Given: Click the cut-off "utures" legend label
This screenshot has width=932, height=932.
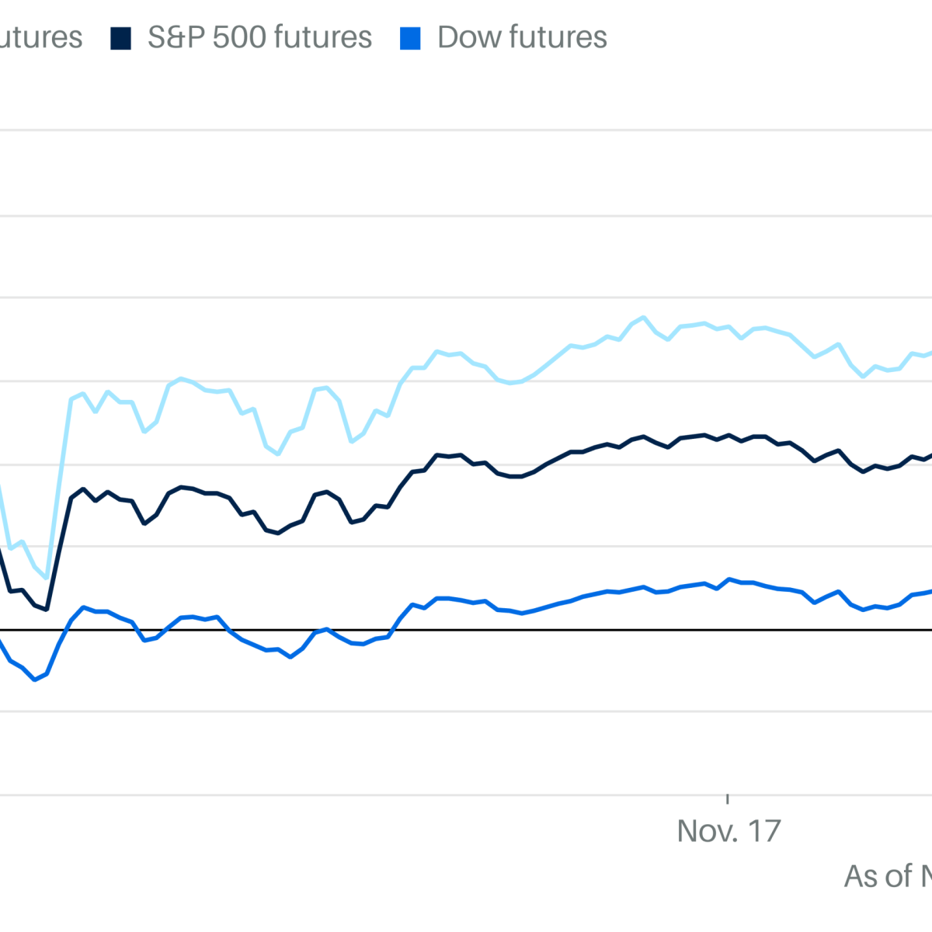Looking at the screenshot, I should tap(40, 37).
